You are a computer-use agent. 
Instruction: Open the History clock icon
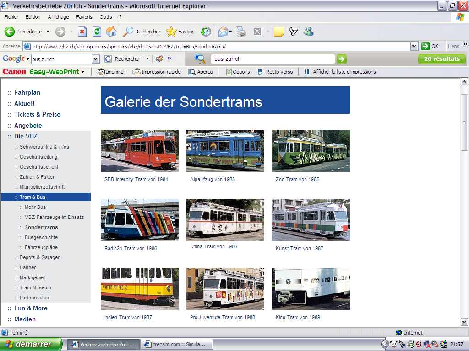206,32
